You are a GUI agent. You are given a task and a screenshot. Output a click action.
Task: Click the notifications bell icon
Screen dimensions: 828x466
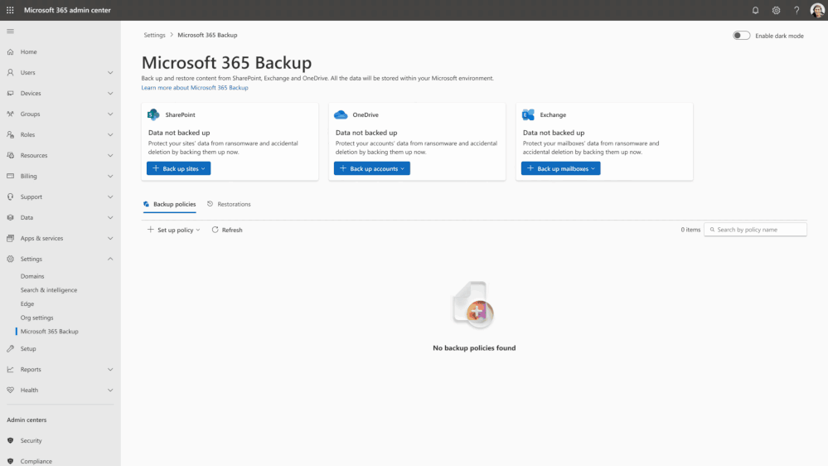[755, 10]
